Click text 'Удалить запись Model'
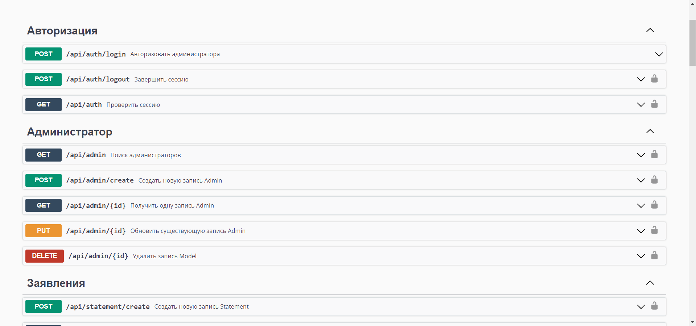This screenshot has height=326, width=696. coord(165,256)
